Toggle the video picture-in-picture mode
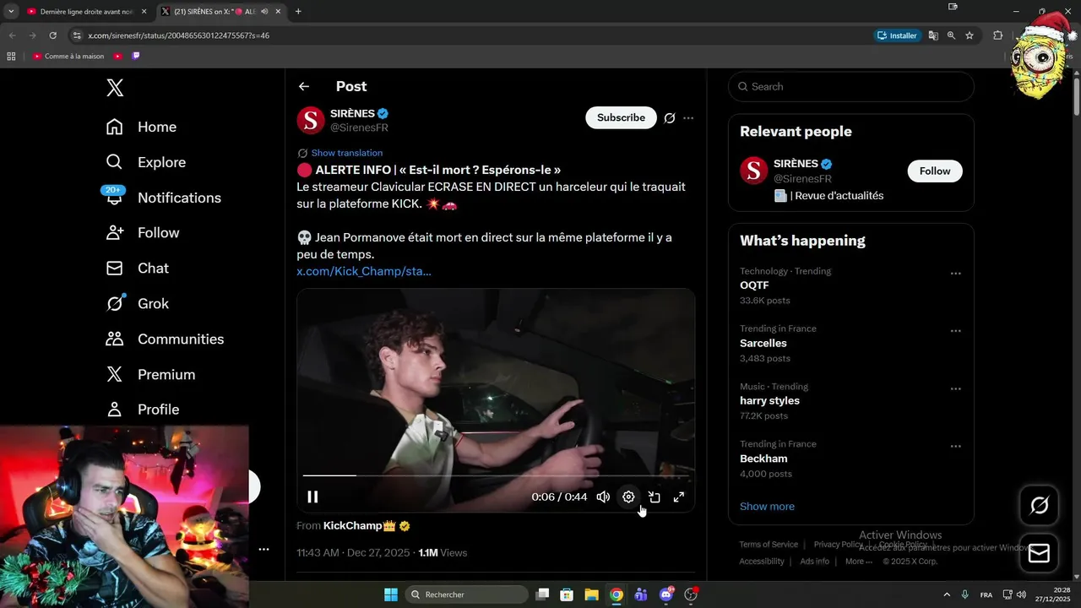 654,497
